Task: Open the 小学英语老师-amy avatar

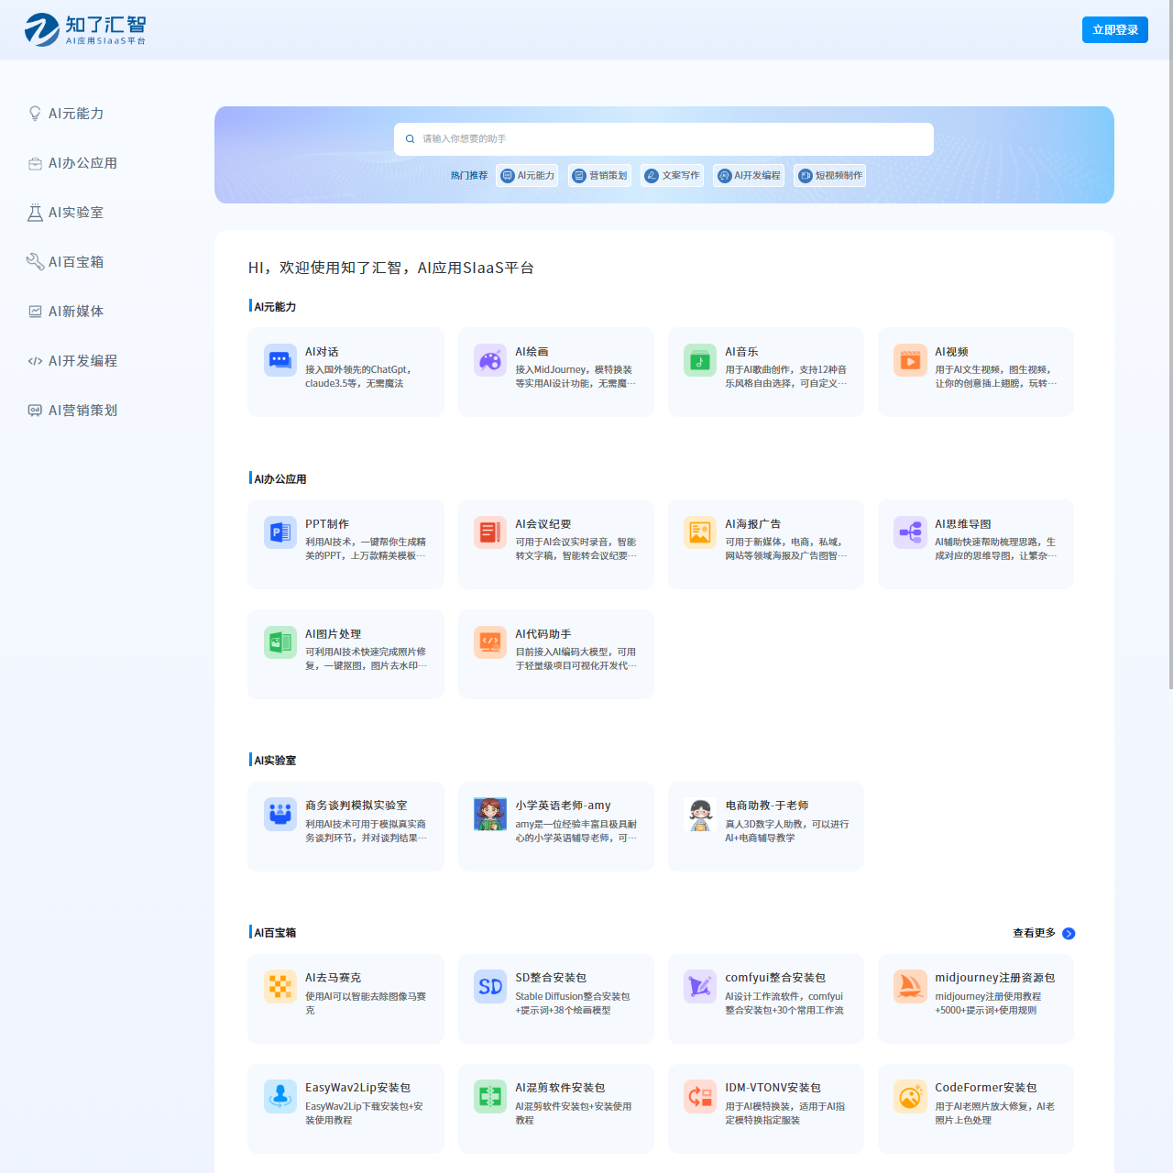Action: tap(490, 814)
